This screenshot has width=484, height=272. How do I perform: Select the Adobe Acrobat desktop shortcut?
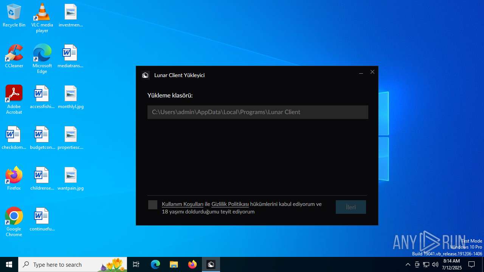point(14,100)
